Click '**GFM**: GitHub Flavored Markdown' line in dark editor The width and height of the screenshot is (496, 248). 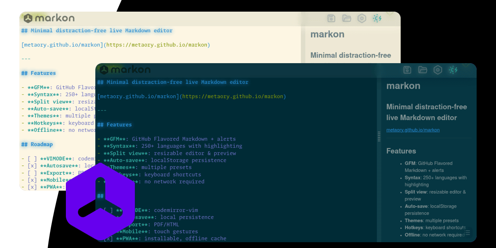(167, 139)
